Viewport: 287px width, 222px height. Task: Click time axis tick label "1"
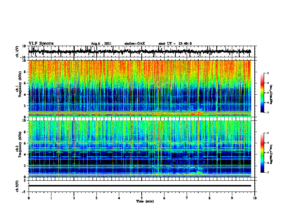point(51,198)
